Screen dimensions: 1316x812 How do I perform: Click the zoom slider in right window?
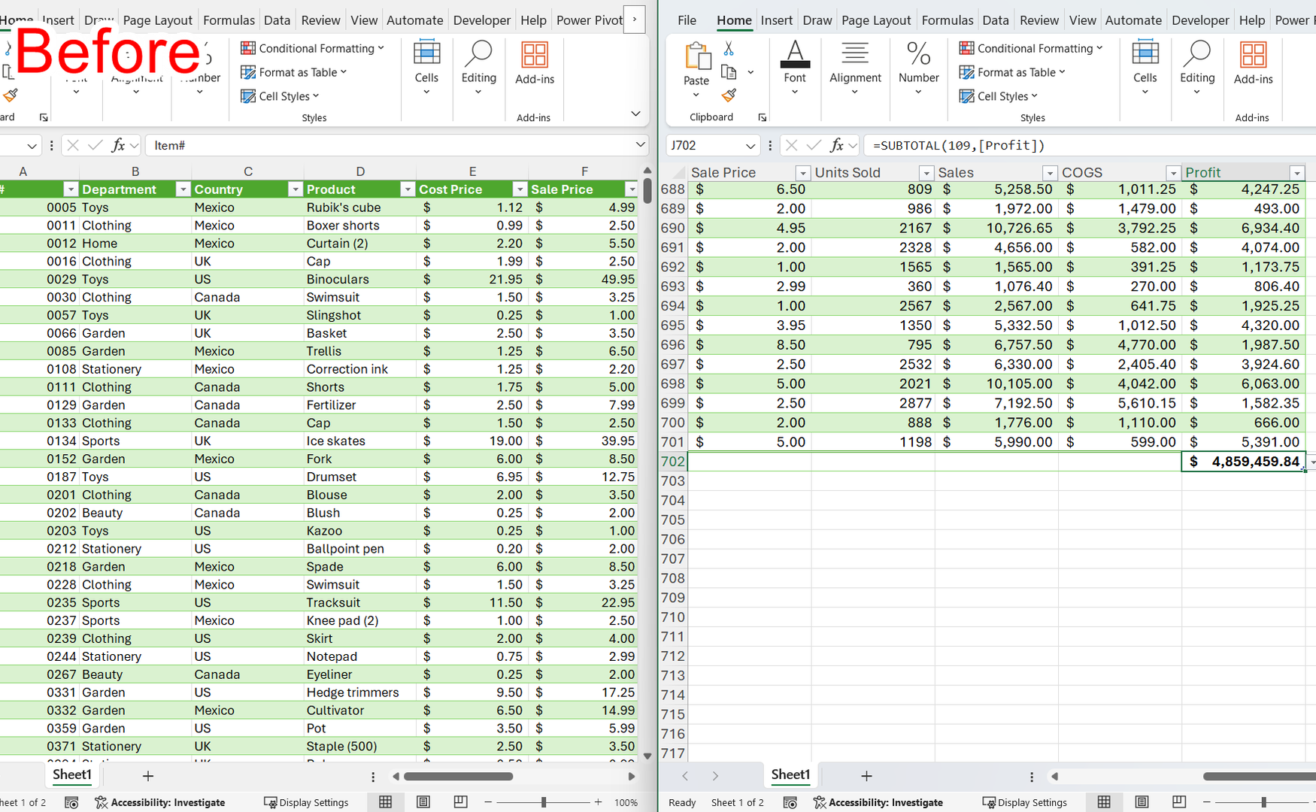[x=1263, y=802]
